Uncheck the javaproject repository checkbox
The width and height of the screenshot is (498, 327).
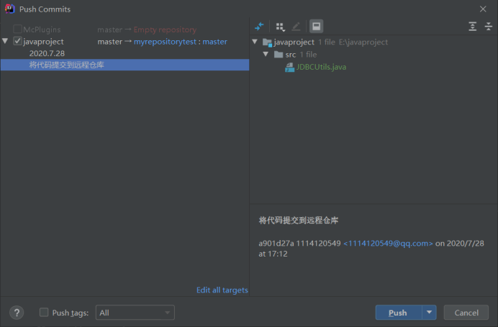point(17,41)
